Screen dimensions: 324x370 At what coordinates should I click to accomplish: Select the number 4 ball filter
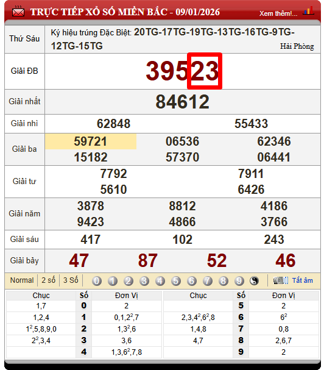160,281
